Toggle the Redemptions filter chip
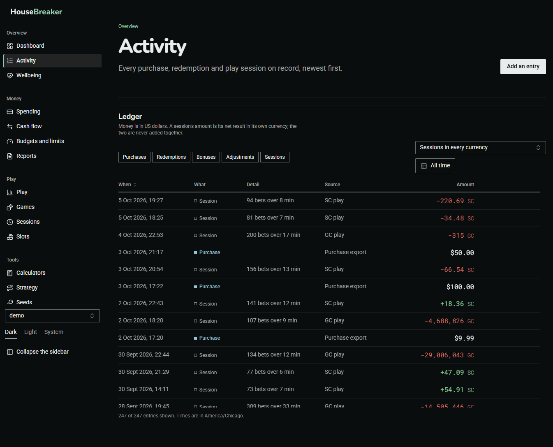The width and height of the screenshot is (553, 447). 171,157
